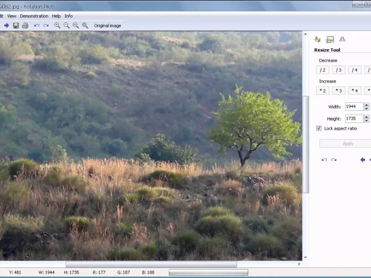
Task: Double the image size with *2 button
Action: pos(323,90)
